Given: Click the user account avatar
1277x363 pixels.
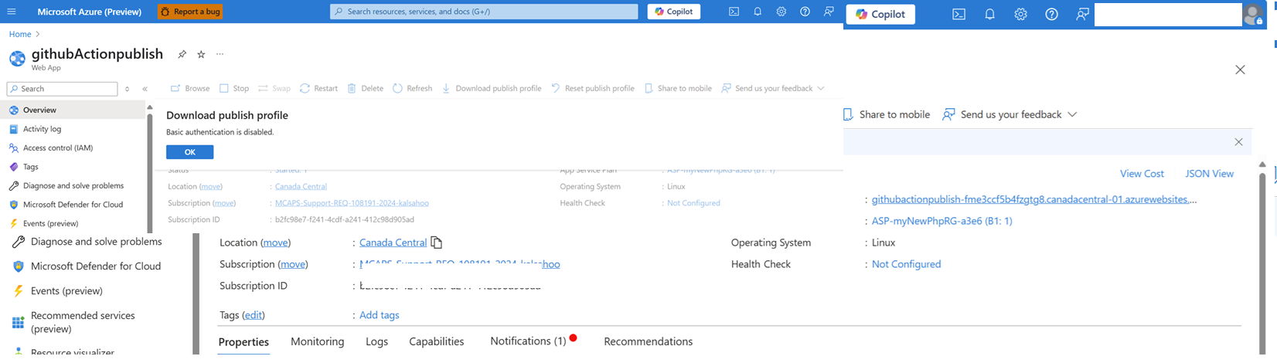Looking at the screenshot, I should [1252, 15].
